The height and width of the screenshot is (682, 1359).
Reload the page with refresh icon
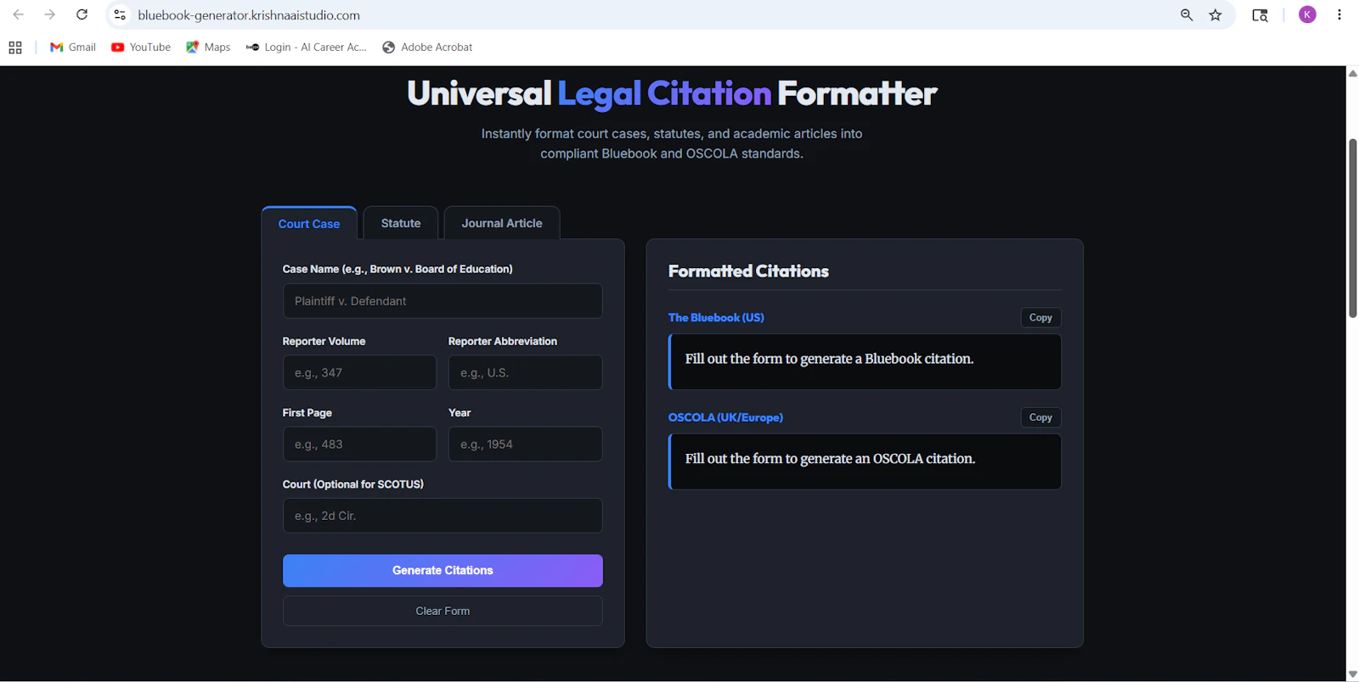click(x=82, y=14)
